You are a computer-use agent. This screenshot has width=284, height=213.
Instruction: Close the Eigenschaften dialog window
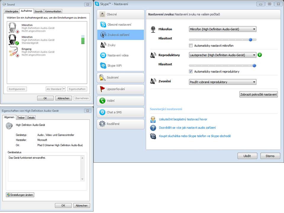[x=88, y=111]
